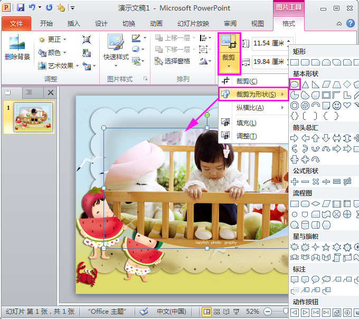Select the heart shape
359x319 pixels.
coord(347,106)
